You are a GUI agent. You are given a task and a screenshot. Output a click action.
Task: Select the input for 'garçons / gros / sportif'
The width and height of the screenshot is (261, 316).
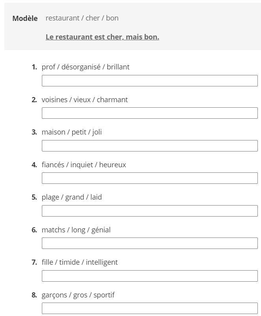point(150,309)
